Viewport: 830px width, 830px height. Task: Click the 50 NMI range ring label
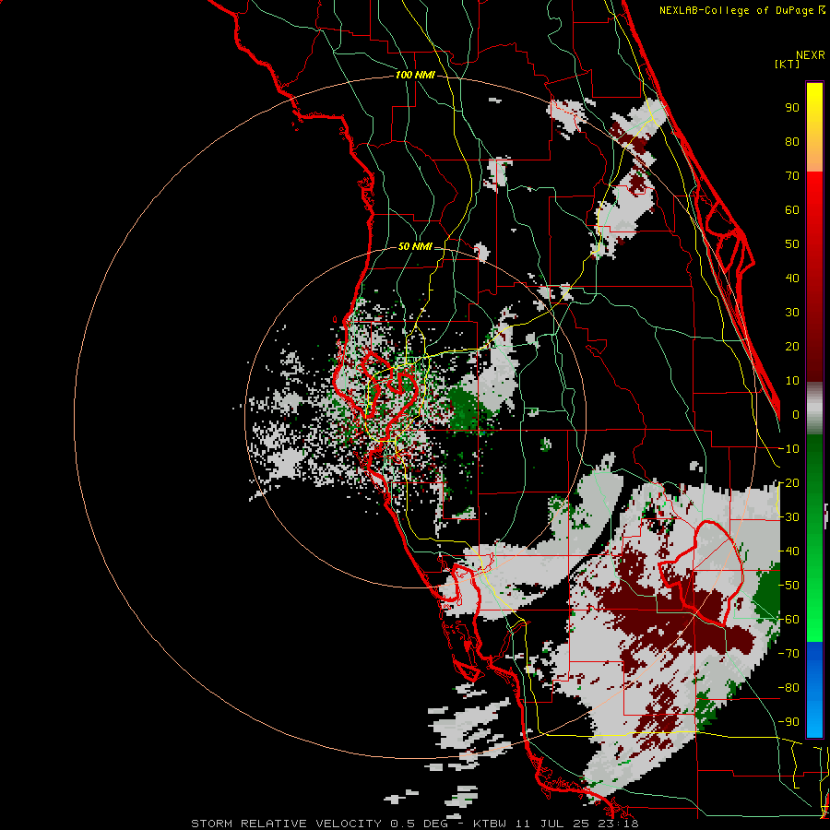[415, 246]
